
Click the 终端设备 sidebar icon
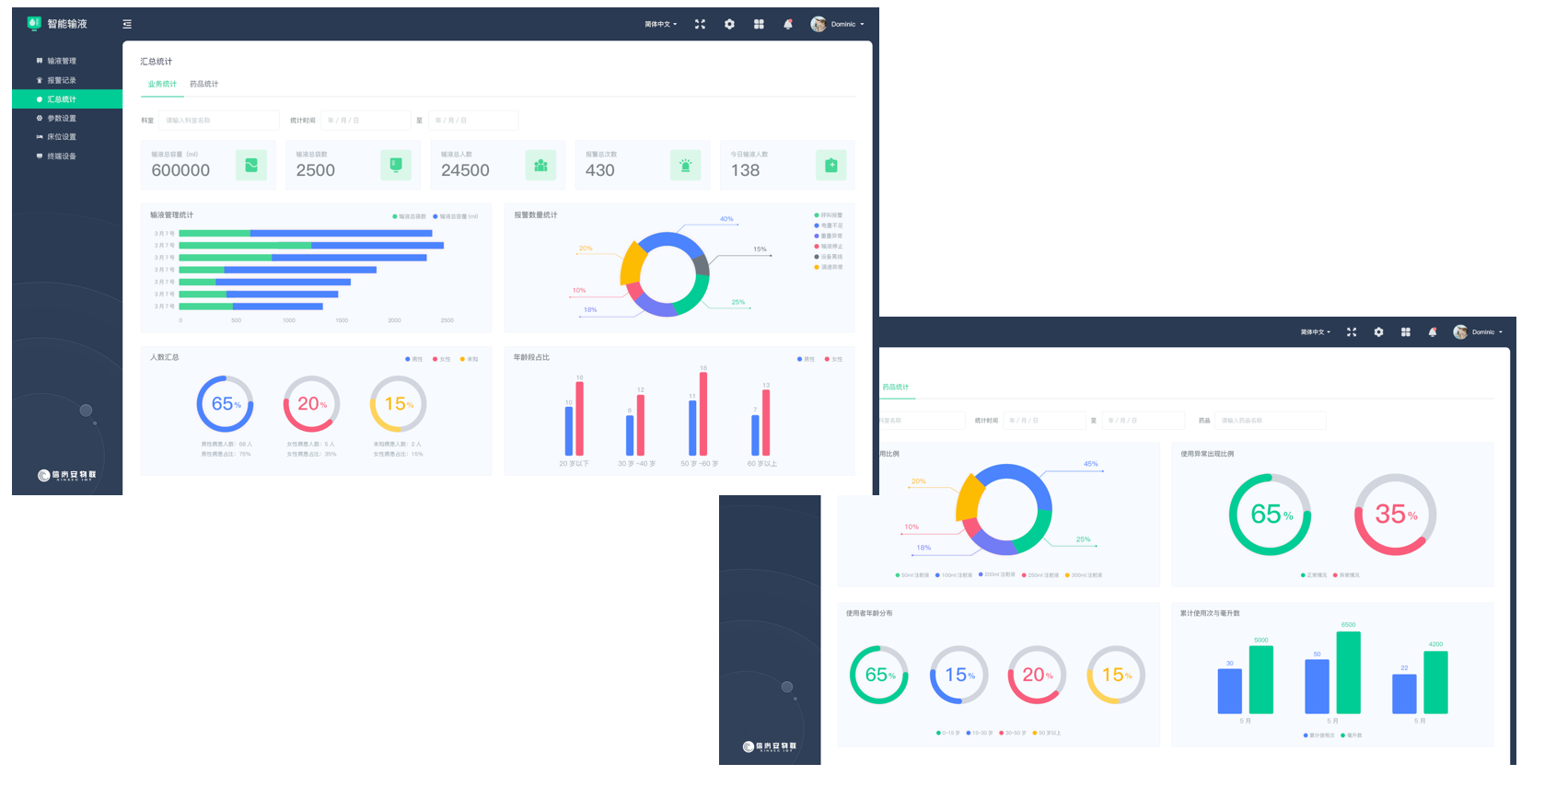coord(40,156)
